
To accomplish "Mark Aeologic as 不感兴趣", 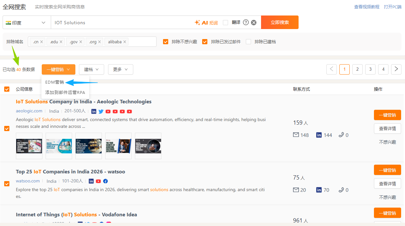I will [388, 142].
